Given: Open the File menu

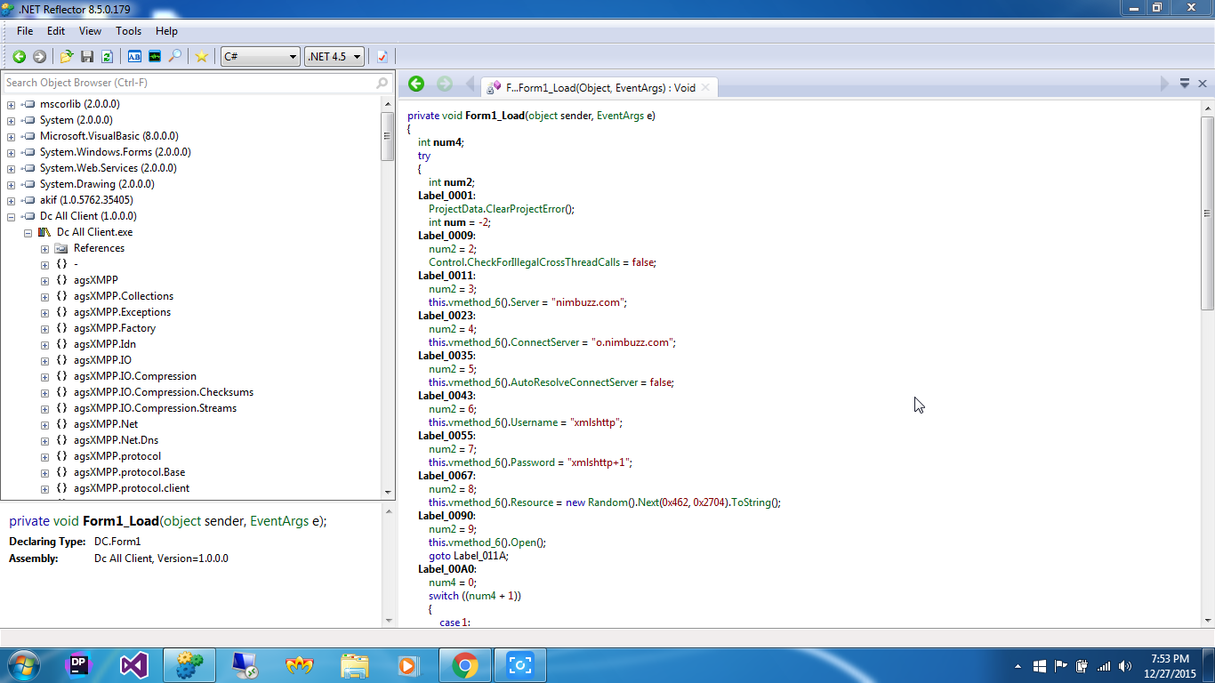Looking at the screenshot, I should coord(25,31).
